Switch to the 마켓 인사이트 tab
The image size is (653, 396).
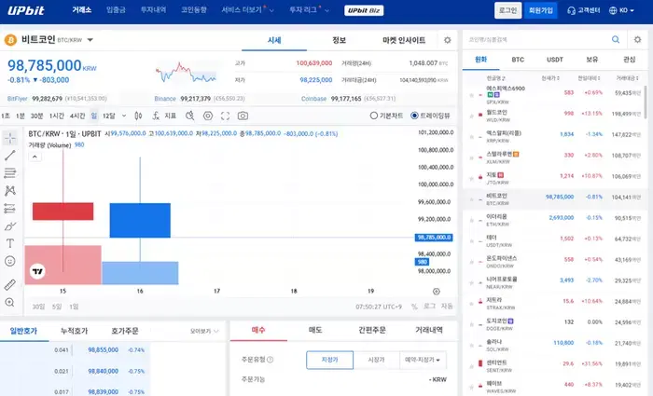(404, 40)
